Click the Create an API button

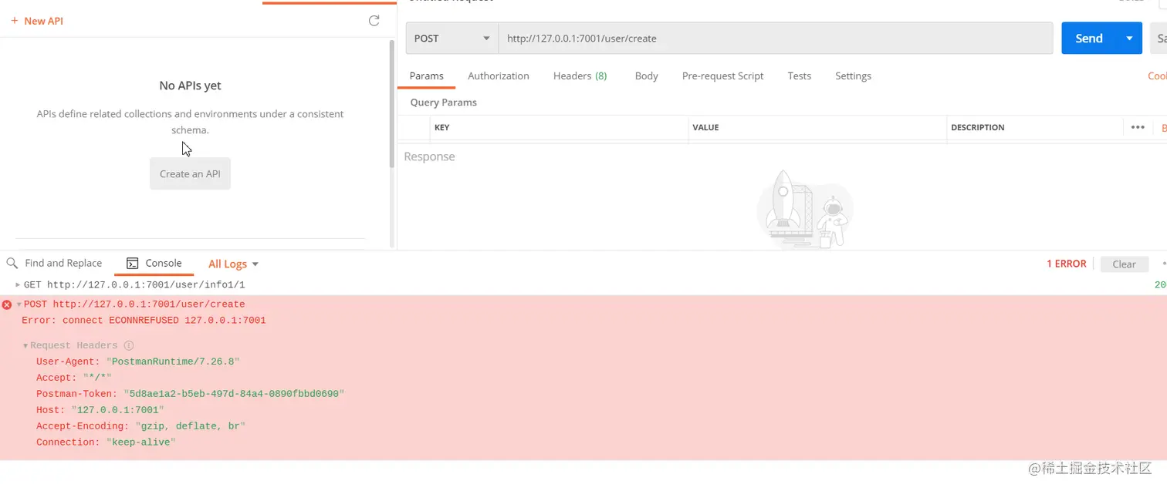click(190, 173)
